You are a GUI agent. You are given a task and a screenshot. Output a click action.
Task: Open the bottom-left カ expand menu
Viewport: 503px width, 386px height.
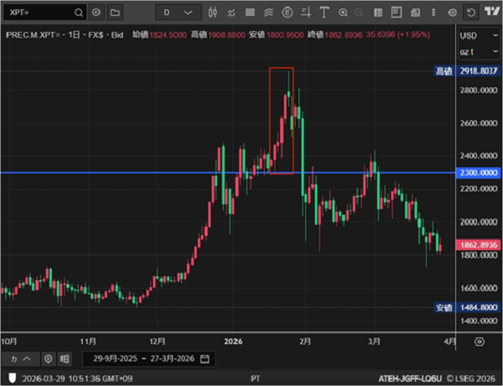(x=19, y=359)
